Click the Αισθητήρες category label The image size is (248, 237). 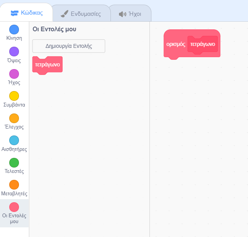coord(14,149)
